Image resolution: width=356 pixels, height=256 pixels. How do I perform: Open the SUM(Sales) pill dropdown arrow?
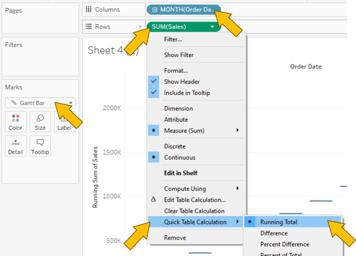pyautogui.click(x=212, y=26)
